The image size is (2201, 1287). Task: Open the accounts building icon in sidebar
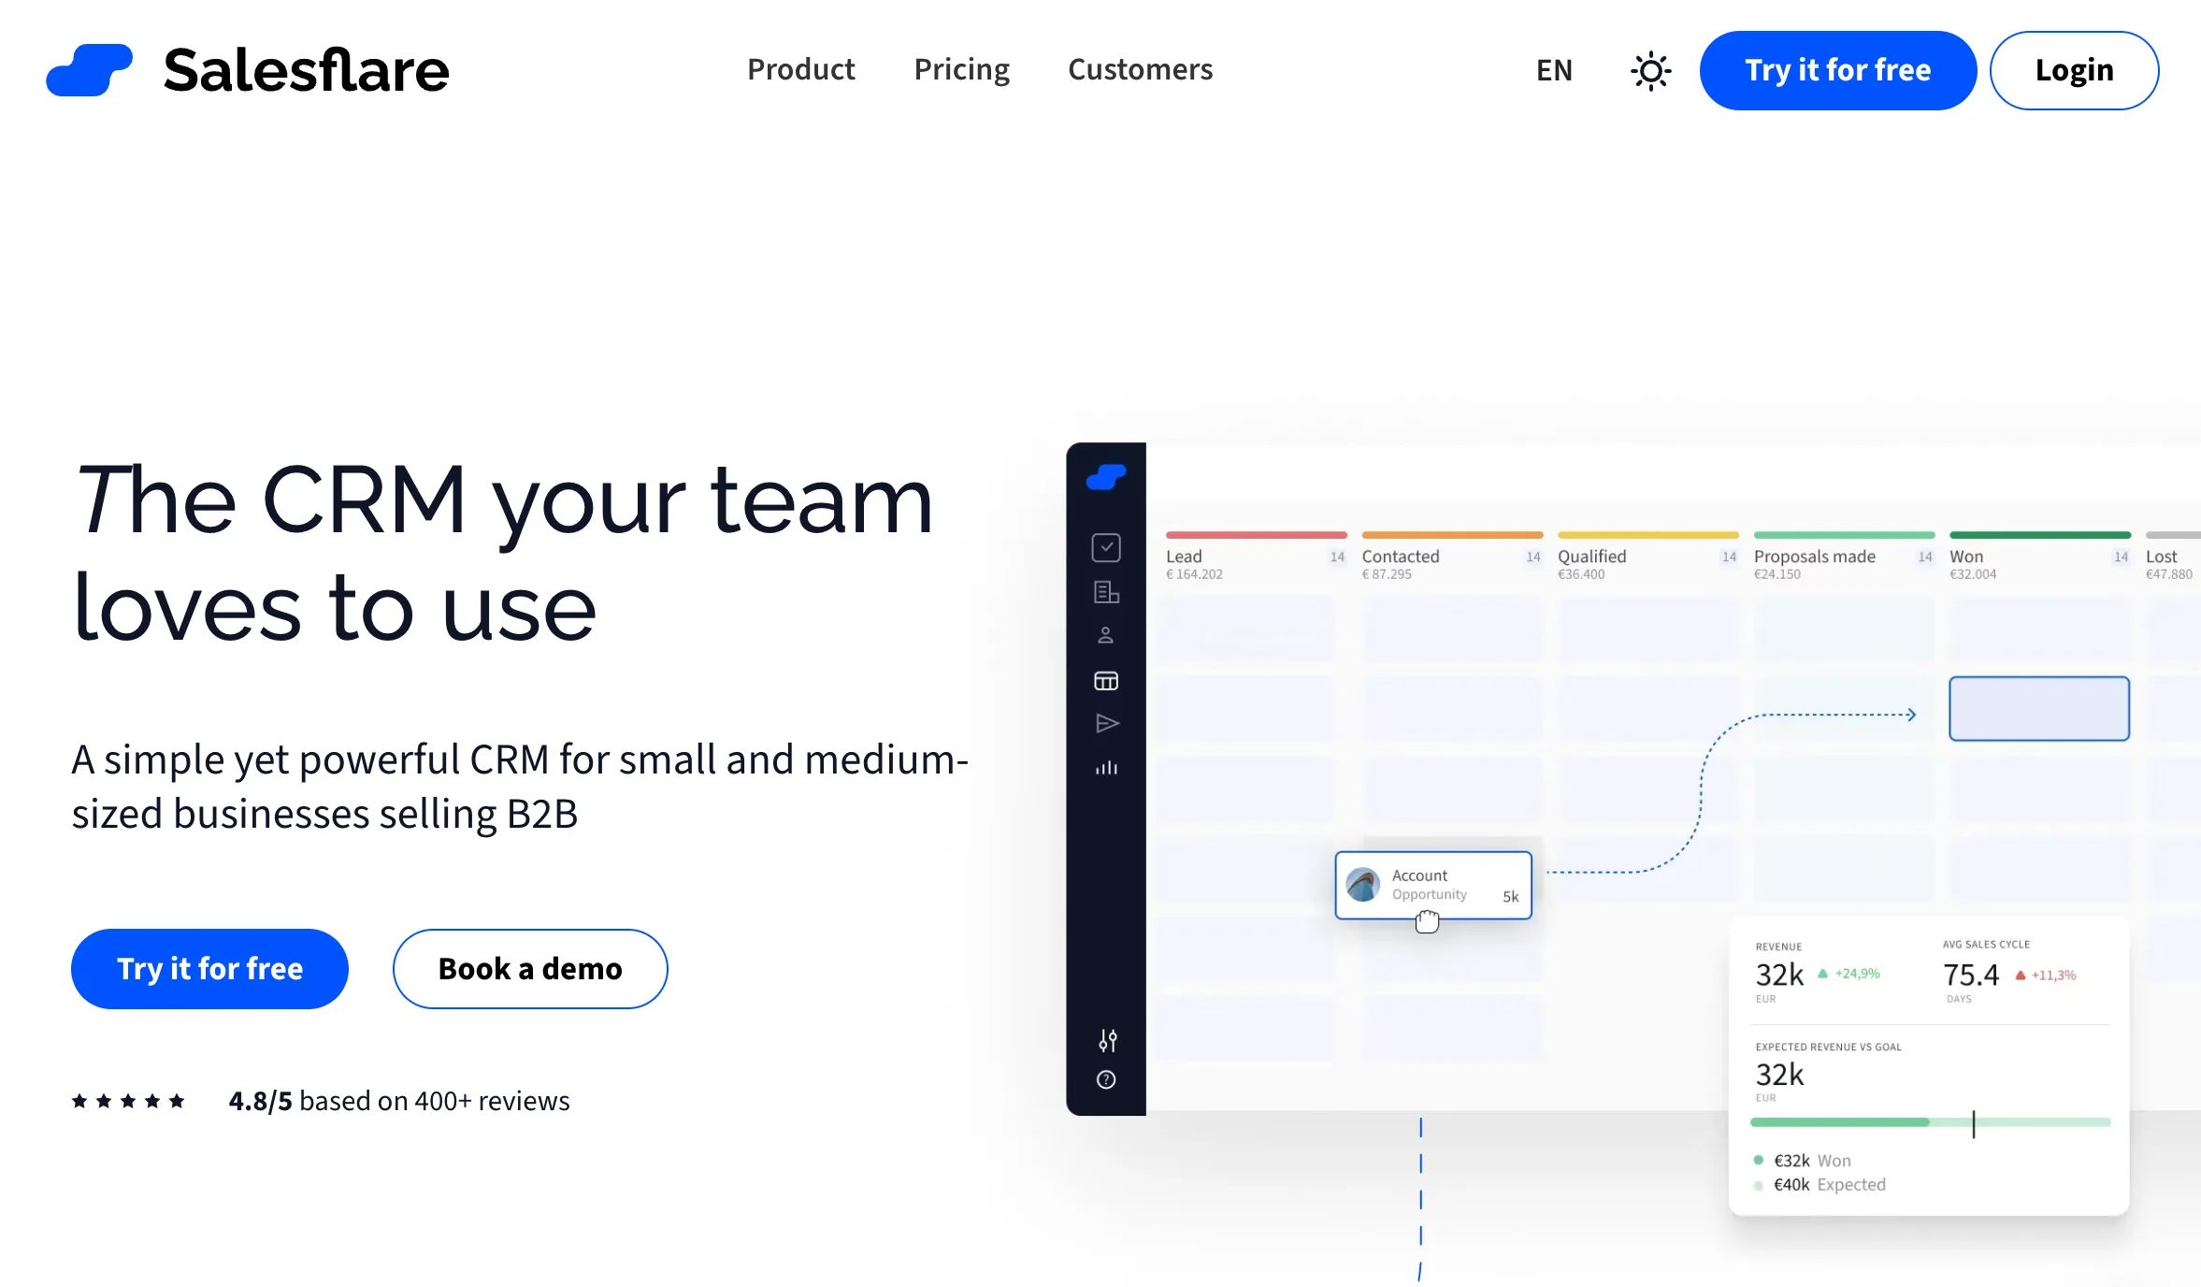tap(1106, 592)
